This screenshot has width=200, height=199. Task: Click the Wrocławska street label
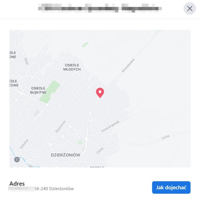(128, 65)
